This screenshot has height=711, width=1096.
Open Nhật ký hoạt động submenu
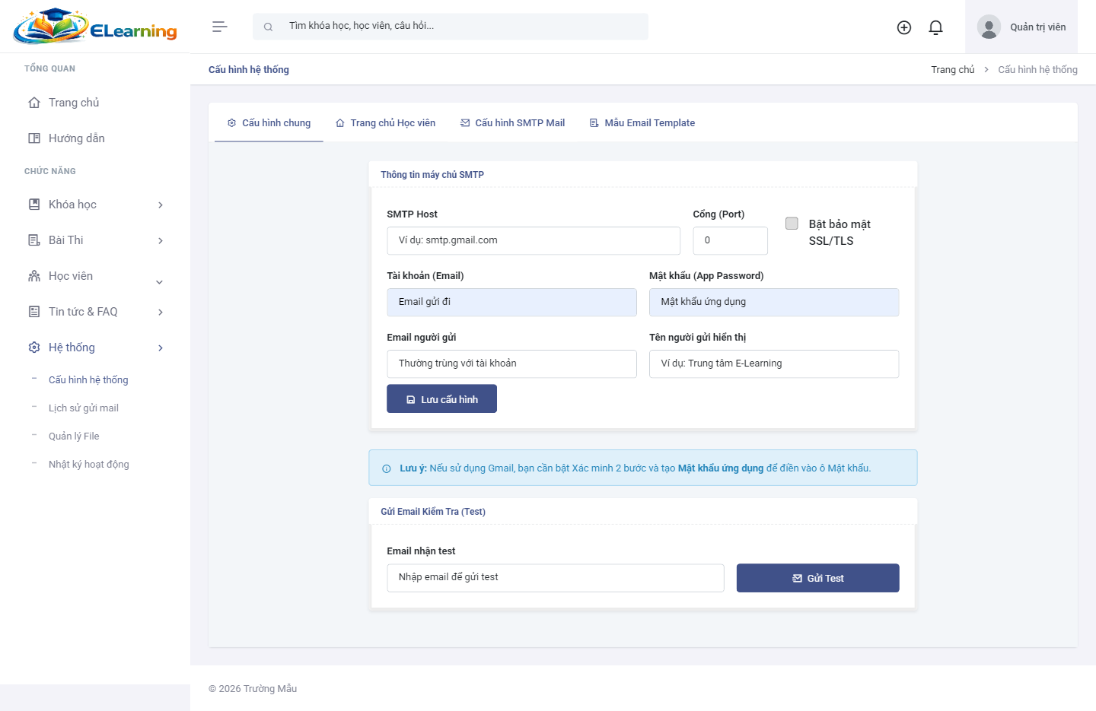coord(89,465)
